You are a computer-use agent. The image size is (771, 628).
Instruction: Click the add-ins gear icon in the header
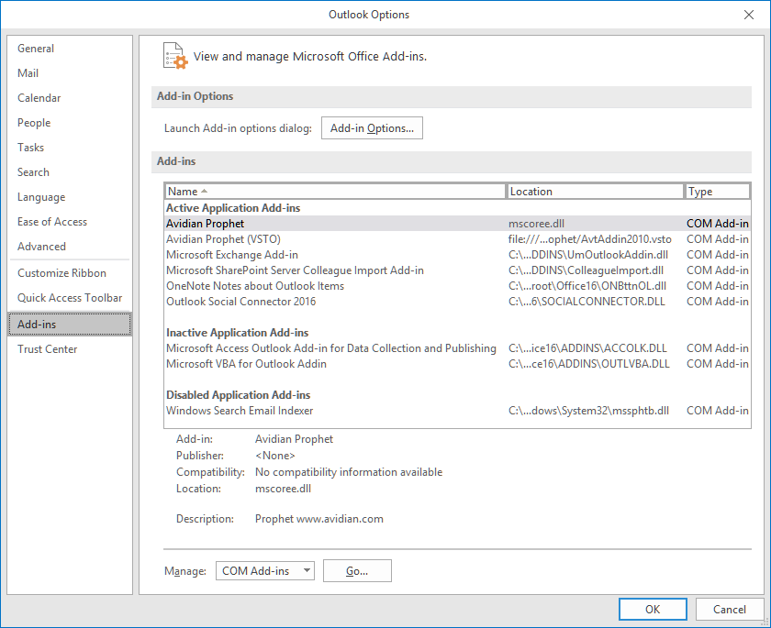[175, 56]
